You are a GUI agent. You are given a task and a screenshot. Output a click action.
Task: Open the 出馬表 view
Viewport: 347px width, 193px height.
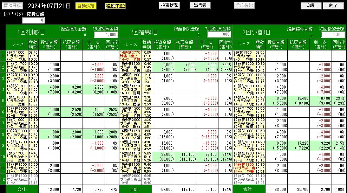click(200, 5)
